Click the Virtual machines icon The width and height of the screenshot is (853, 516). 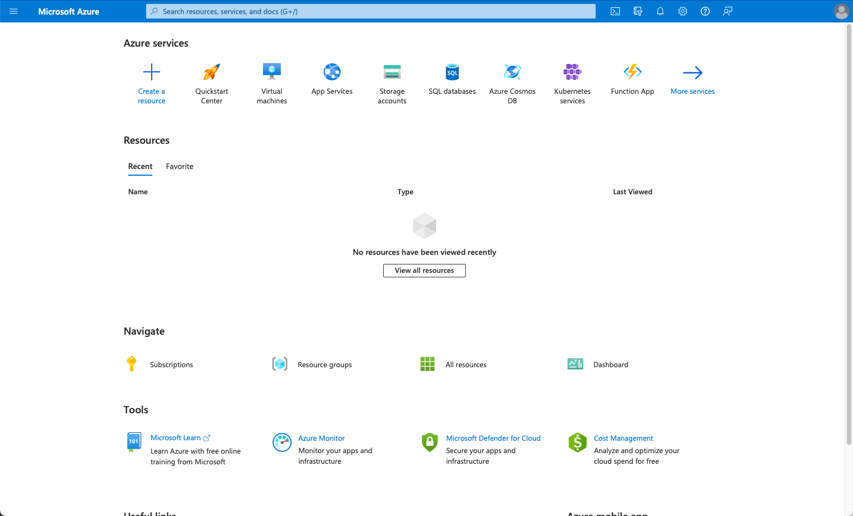[x=272, y=72]
